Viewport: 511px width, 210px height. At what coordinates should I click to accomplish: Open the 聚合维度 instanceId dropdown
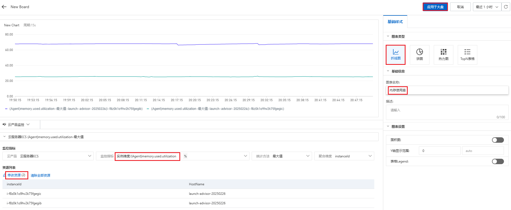(x=344, y=156)
